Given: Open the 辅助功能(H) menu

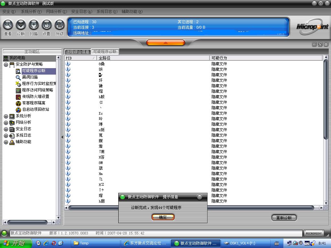Looking at the screenshot, I should click(132, 12).
